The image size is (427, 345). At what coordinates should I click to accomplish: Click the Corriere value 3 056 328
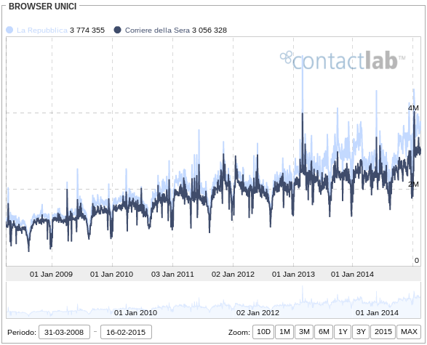pos(209,31)
